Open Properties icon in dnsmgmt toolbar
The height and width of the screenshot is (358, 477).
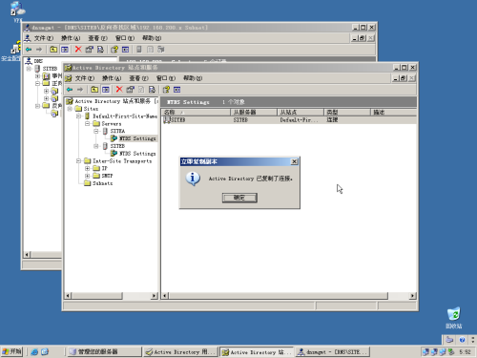[90, 50]
